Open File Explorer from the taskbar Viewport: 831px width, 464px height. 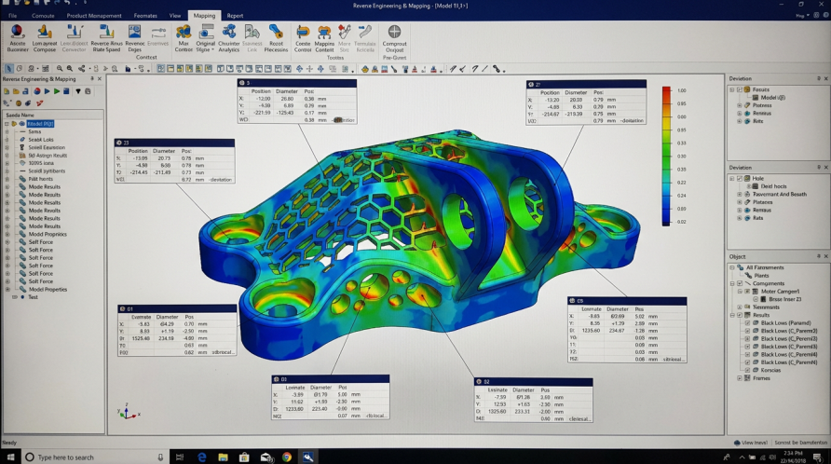click(223, 457)
